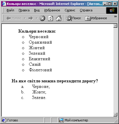Expand the Back history dropdown arrow

pos(25,18)
